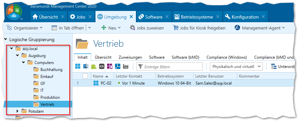Click GF folder icon

pyautogui.click(x=36, y=83)
